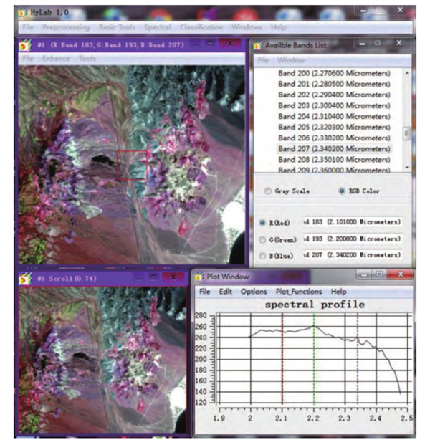Viewport: 430px width, 445px height.
Task: Open the Plot_Functions menu
Action: [x=299, y=292]
